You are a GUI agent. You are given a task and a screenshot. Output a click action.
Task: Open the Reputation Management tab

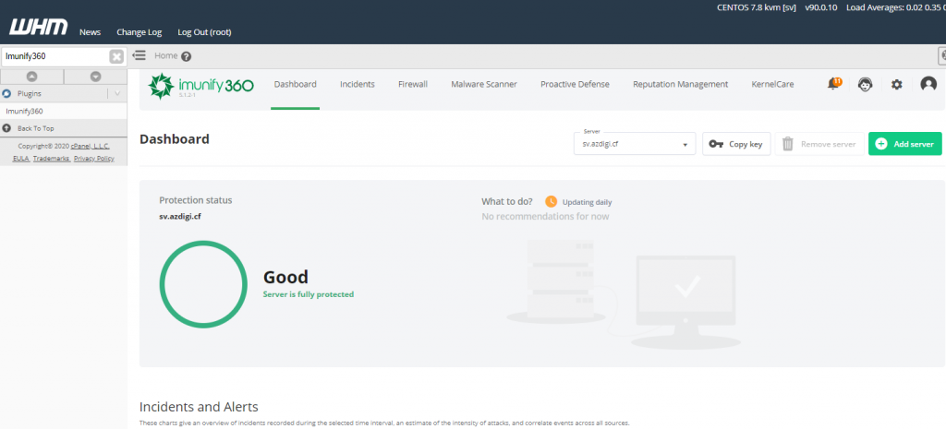coord(681,84)
